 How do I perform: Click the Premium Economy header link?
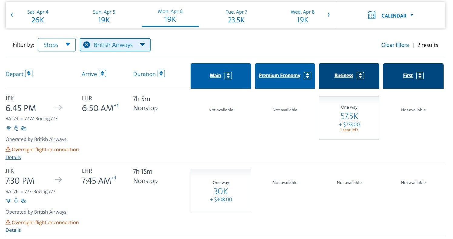pyautogui.click(x=279, y=76)
